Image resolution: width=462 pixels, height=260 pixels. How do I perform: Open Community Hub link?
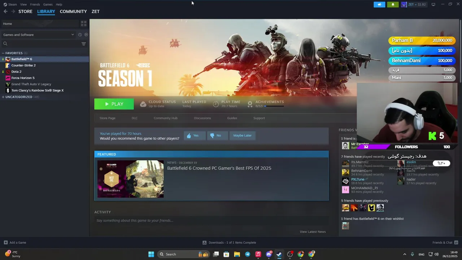pos(166,118)
